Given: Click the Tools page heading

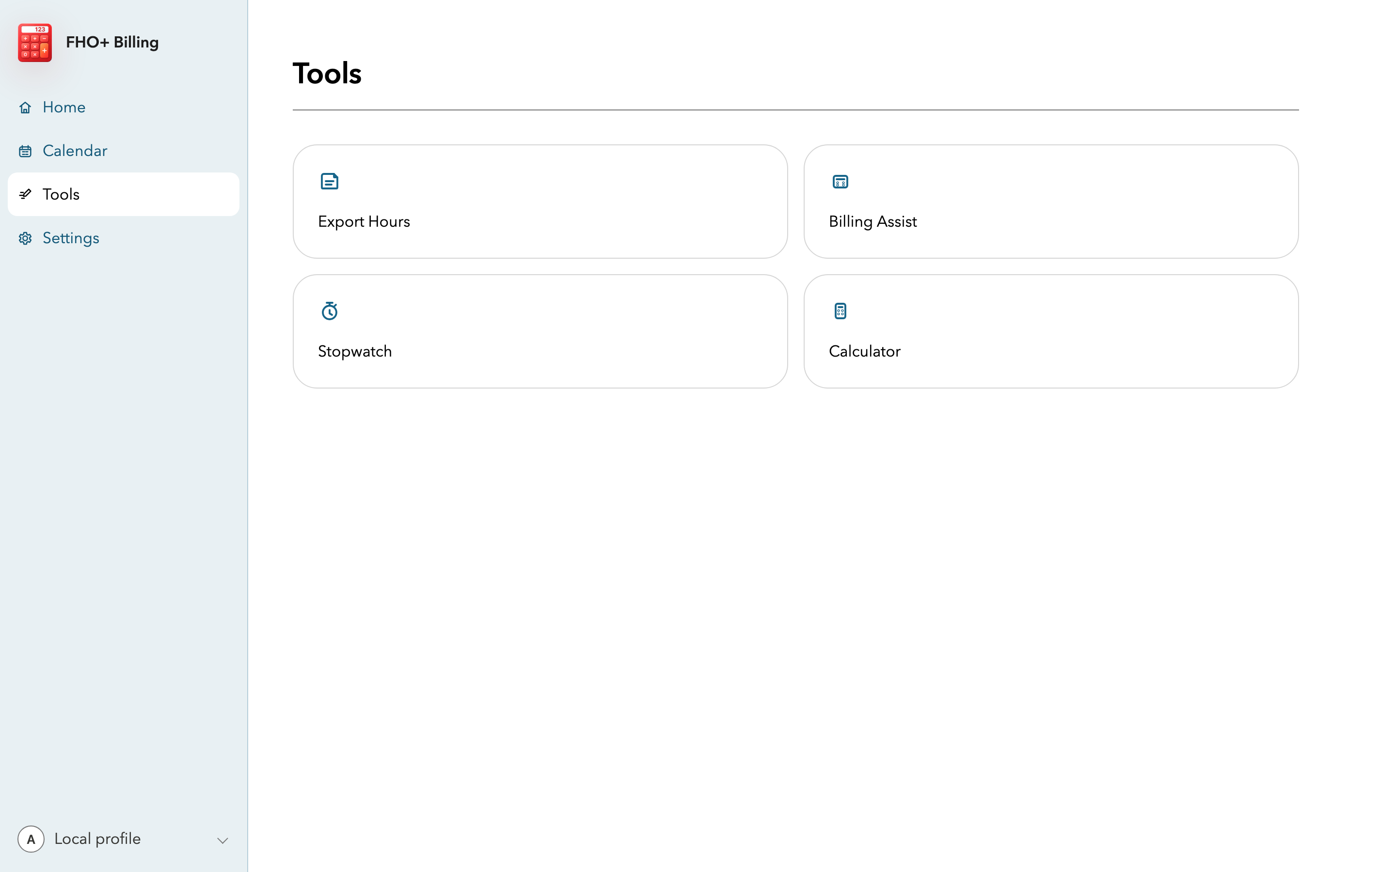Looking at the screenshot, I should point(327,74).
